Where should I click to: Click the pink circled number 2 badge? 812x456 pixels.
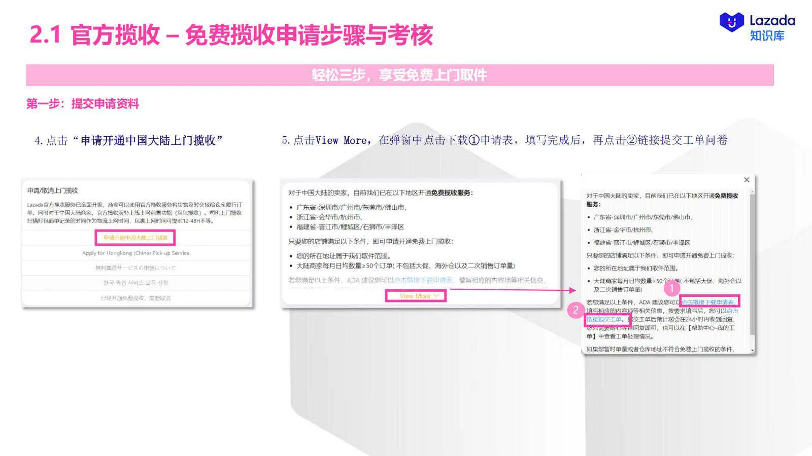coord(575,310)
